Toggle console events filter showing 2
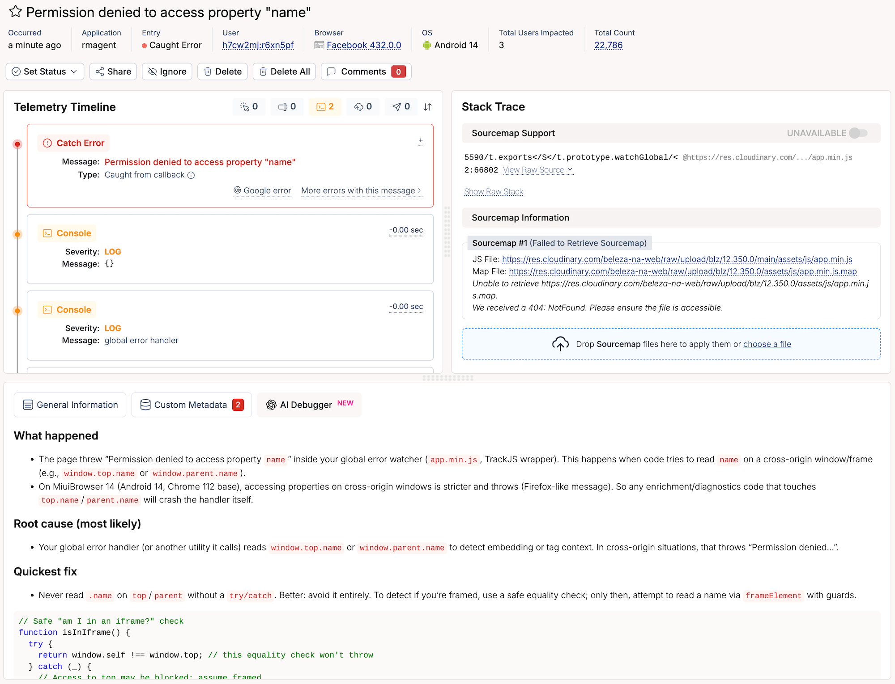This screenshot has width=895, height=684. point(325,107)
